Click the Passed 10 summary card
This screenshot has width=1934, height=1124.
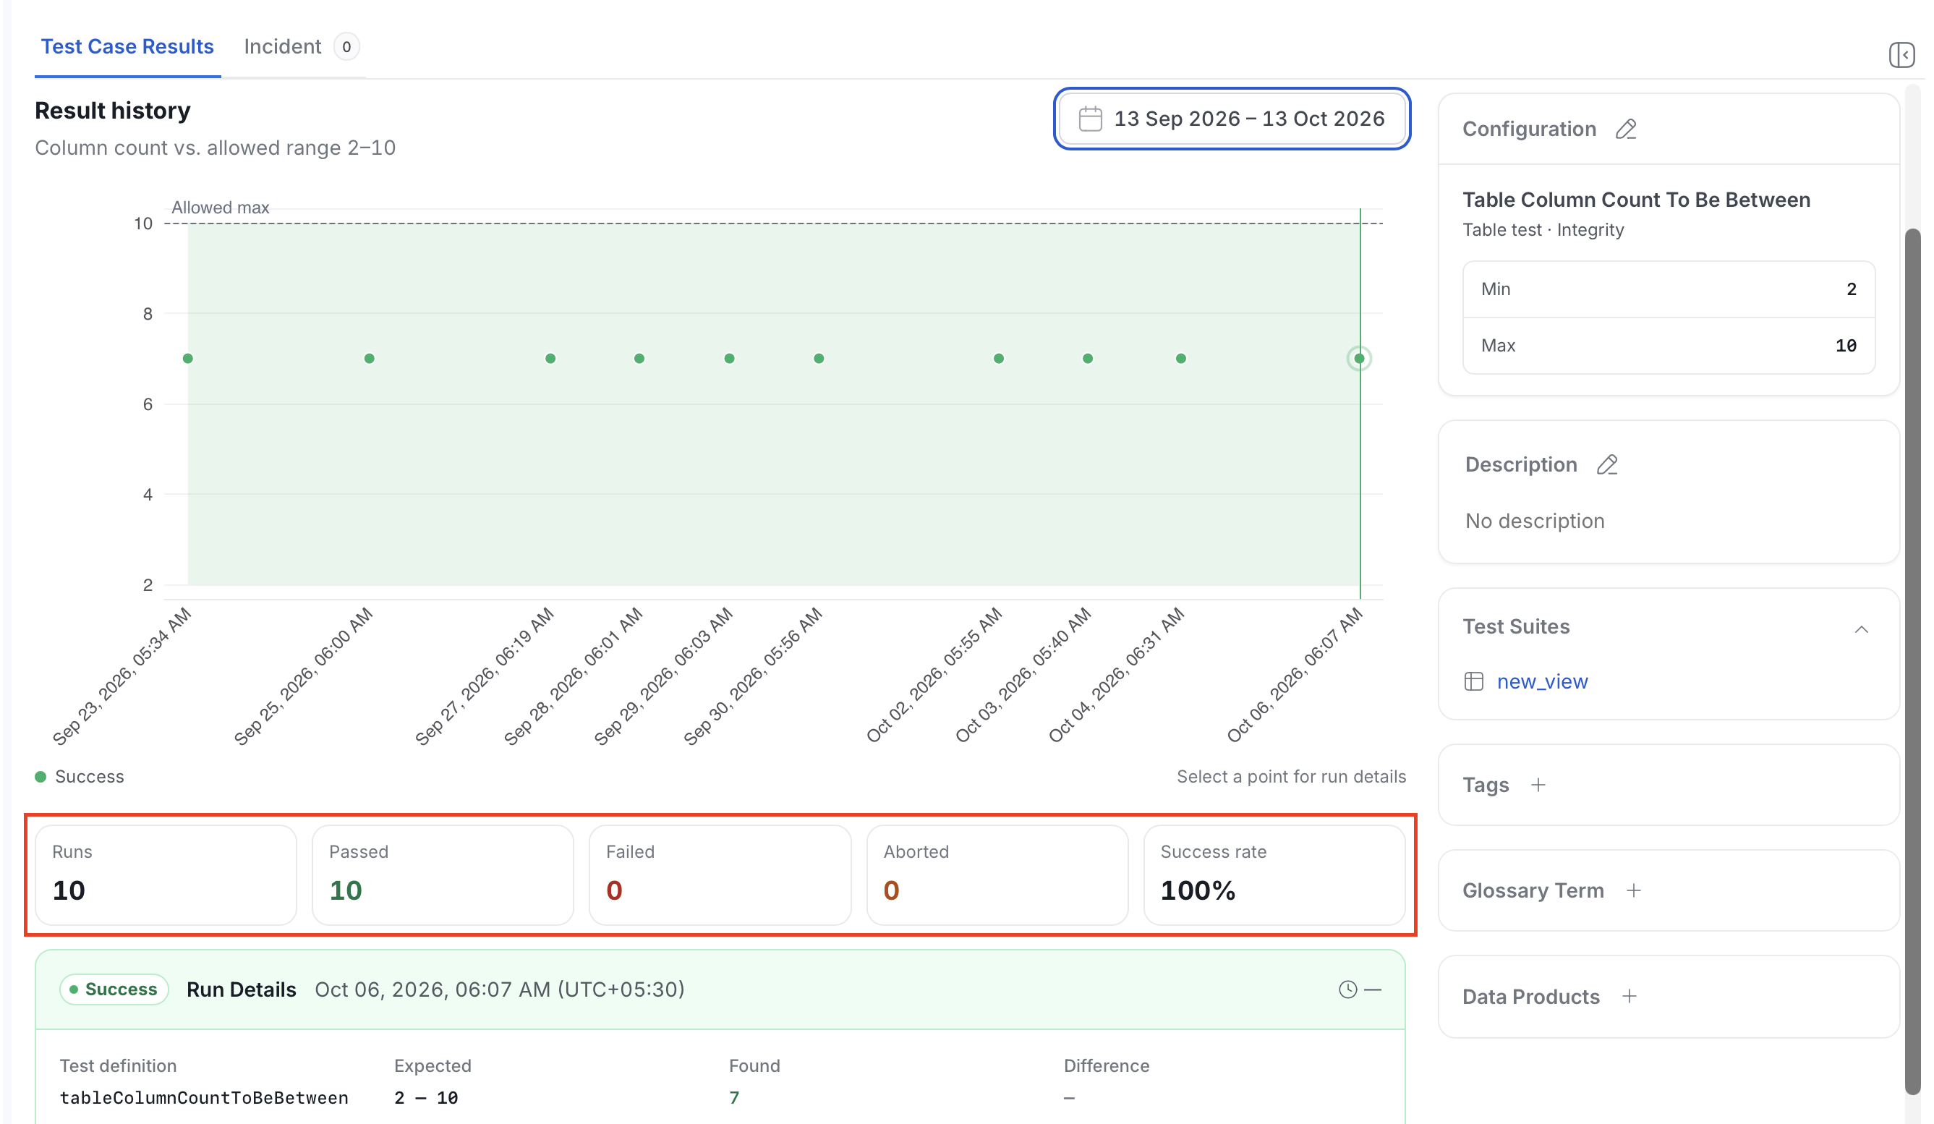pyautogui.click(x=443, y=874)
